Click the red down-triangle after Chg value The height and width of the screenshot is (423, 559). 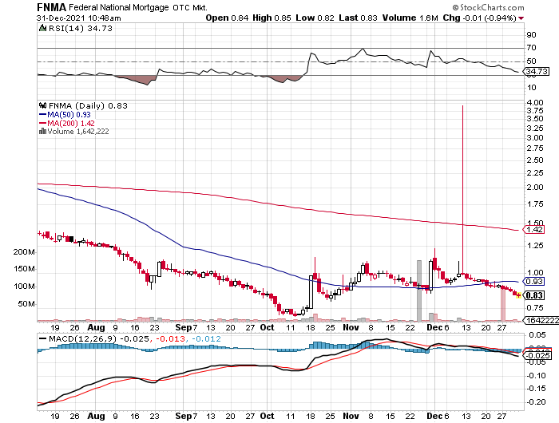tap(521, 18)
